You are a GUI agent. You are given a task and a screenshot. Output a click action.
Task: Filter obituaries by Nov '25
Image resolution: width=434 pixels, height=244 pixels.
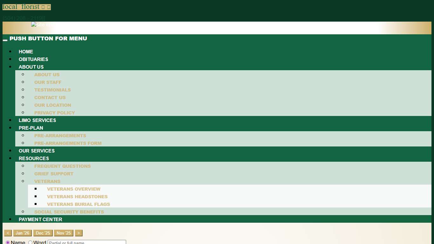64,233
